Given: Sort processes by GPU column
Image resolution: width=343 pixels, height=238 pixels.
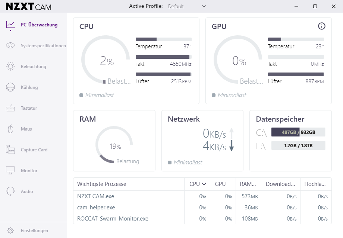Looking at the screenshot, I should pyautogui.click(x=220, y=184).
